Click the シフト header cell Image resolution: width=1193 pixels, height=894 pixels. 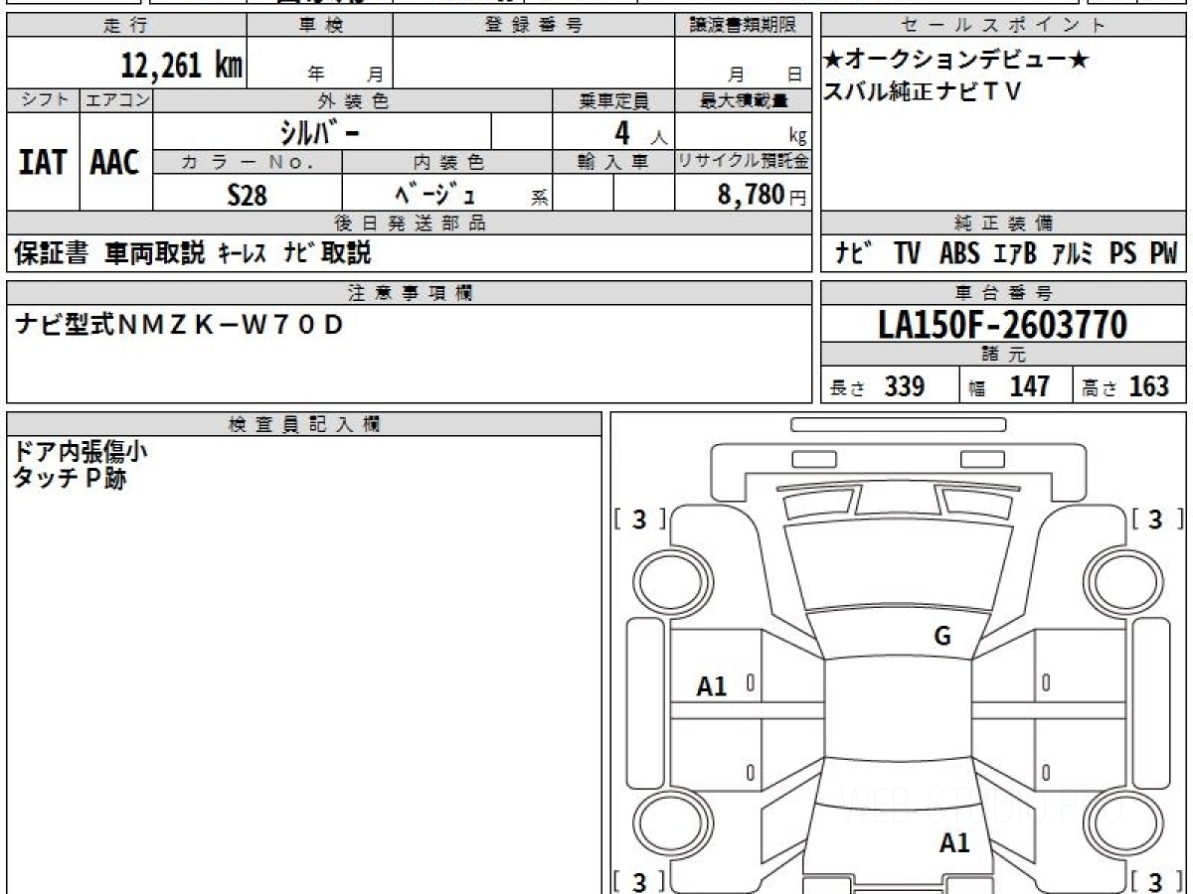point(43,100)
